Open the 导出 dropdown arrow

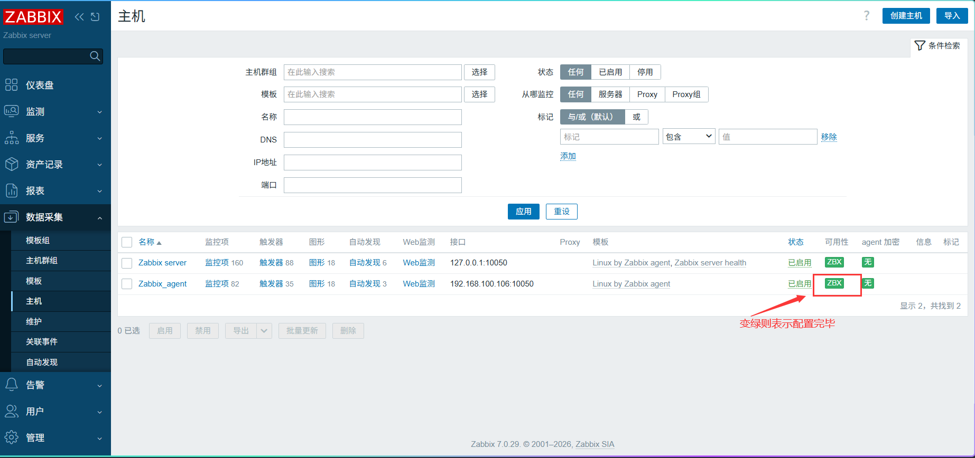pos(264,331)
